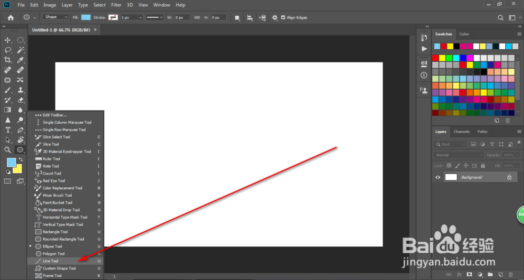Screen dimensions: 524x280
Task: Click the search magnifier icon top right
Action: pyautogui.click(x=500, y=18)
